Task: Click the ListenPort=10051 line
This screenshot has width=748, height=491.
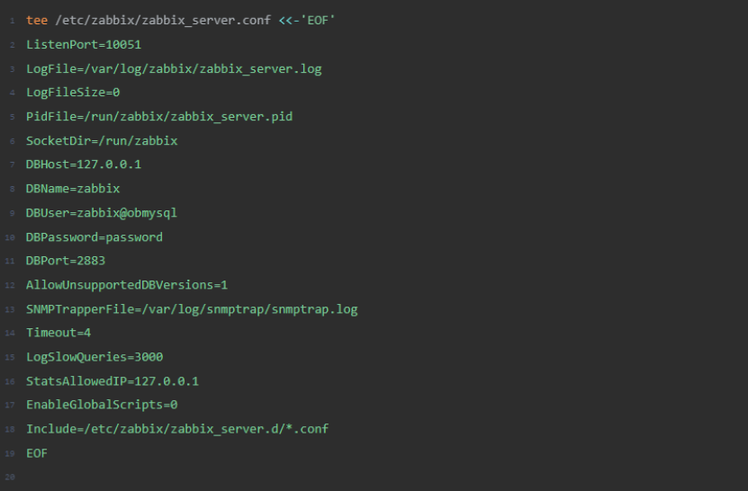Action: pos(83,44)
